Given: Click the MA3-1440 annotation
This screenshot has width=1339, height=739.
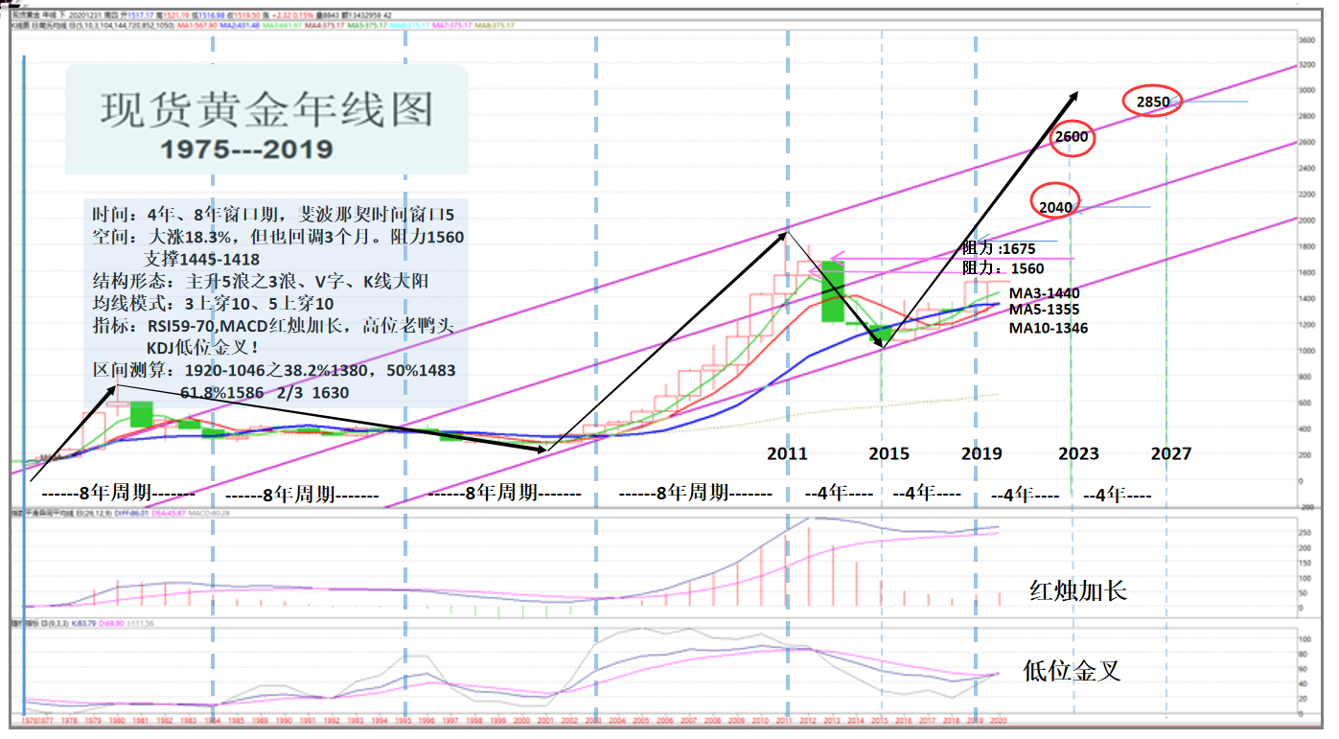Looking at the screenshot, I should tap(1045, 293).
